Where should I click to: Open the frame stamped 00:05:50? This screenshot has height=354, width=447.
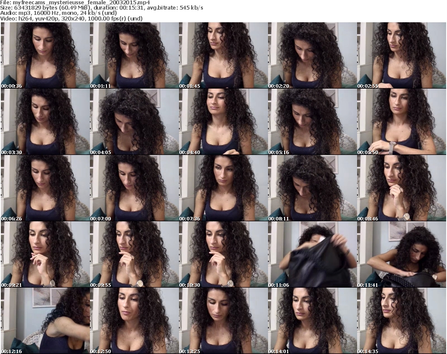pyautogui.click(x=402, y=122)
